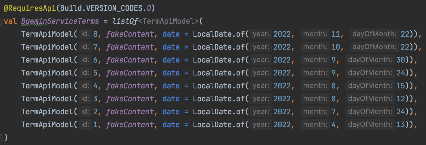Click dayOfMonth value 15
This screenshot has height=145, width=426.
point(401,86)
